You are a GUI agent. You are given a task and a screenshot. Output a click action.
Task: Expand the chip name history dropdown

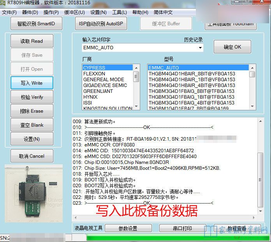pyautogui.click(x=200, y=48)
